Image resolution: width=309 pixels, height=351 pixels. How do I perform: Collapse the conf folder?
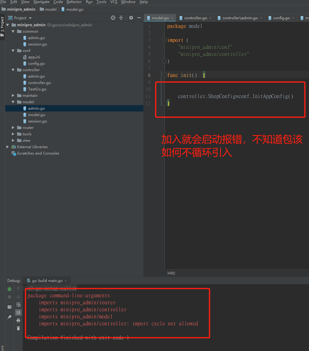pyautogui.click(x=13, y=51)
